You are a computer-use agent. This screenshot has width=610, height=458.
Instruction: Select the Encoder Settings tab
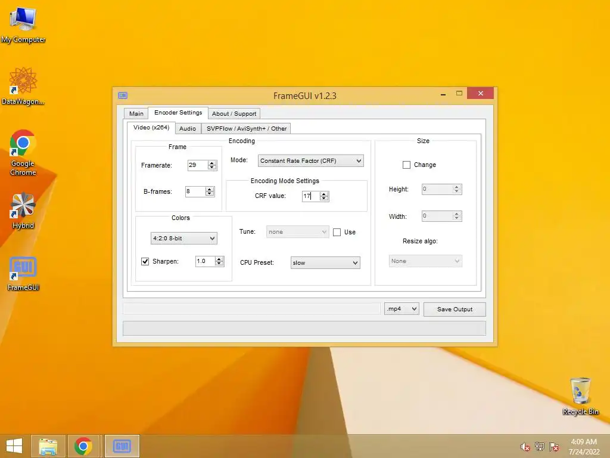pos(178,113)
